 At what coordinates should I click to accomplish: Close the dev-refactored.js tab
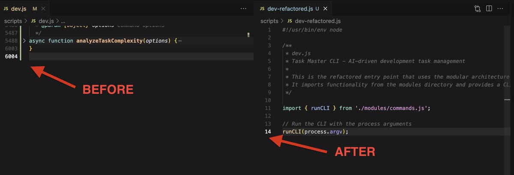point(326,9)
